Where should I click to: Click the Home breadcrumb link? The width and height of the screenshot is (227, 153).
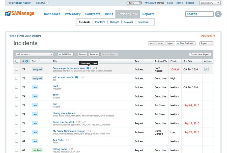pyautogui.click(x=12, y=36)
